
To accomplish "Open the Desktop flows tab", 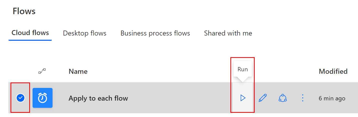I will (85, 33).
